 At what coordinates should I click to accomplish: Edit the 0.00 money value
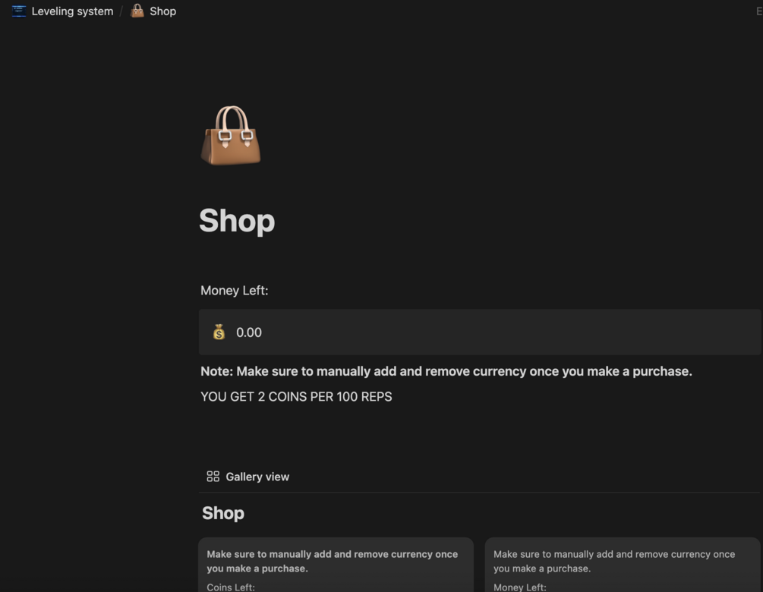(249, 332)
